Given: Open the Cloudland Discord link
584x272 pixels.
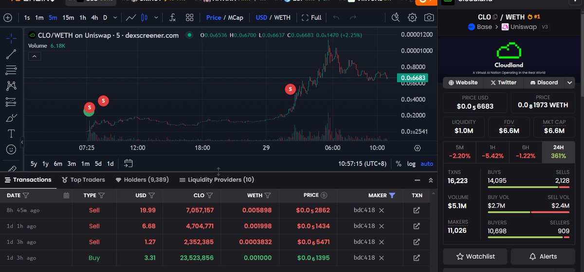Looking at the screenshot, I should [x=544, y=83].
